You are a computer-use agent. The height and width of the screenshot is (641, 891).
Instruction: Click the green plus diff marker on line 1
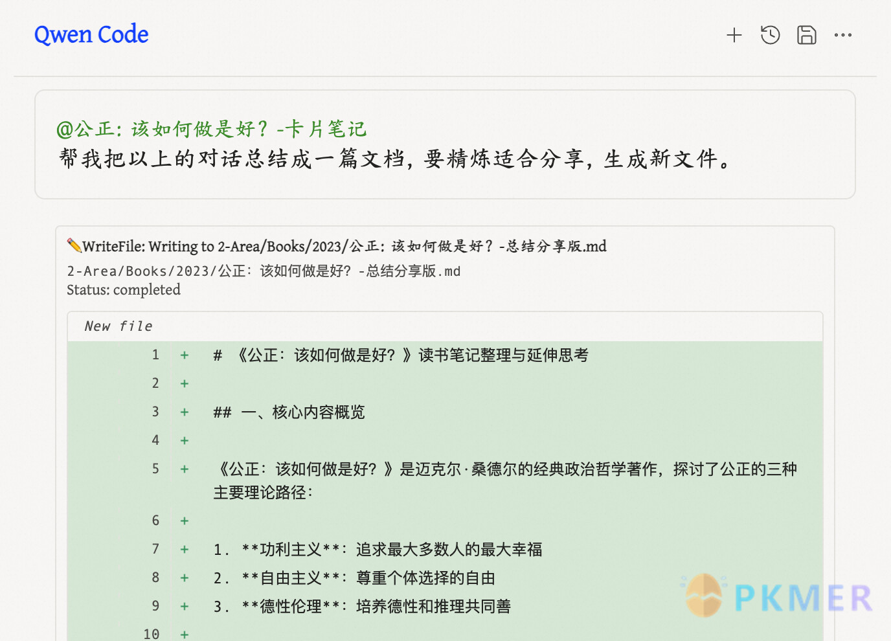(184, 355)
